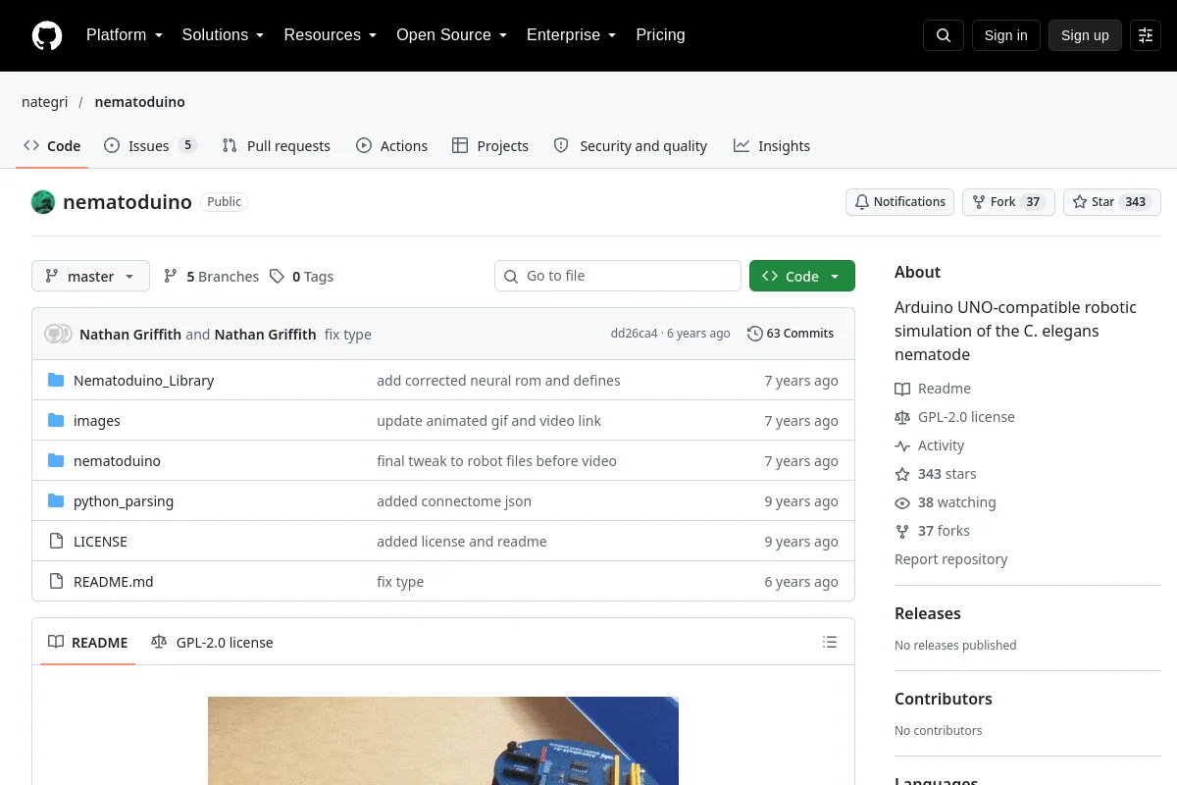
Task: Click the nematoduino repository avatar
Action: coord(43,202)
